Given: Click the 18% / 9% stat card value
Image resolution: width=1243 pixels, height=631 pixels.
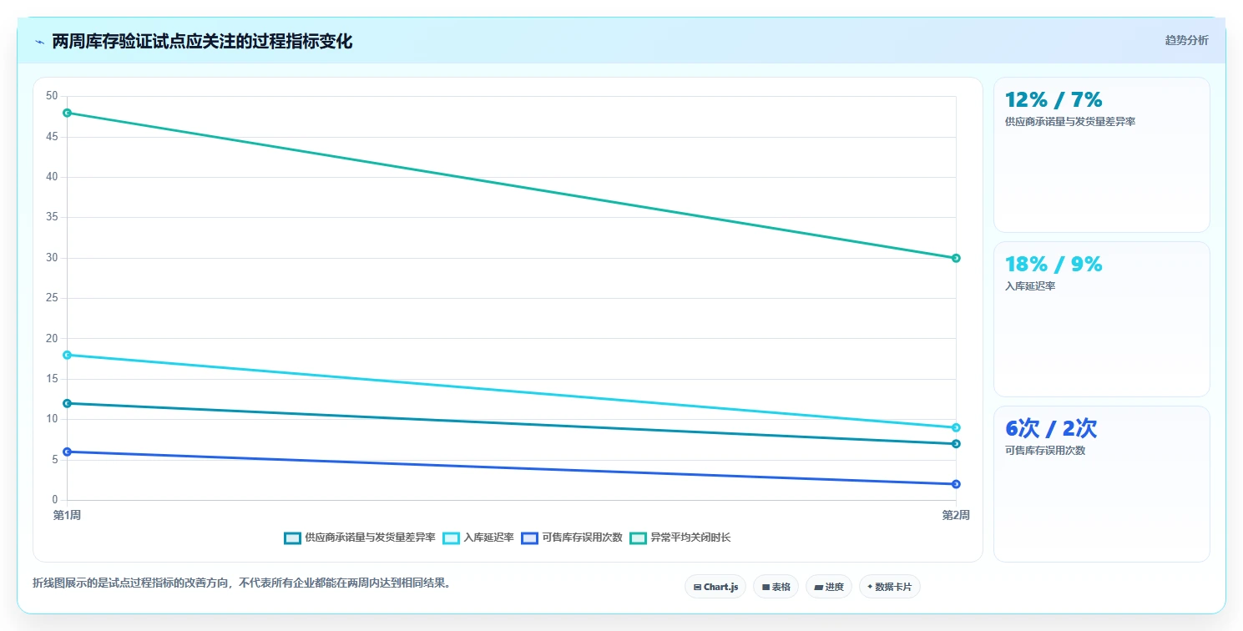Looking at the screenshot, I should click(1054, 265).
